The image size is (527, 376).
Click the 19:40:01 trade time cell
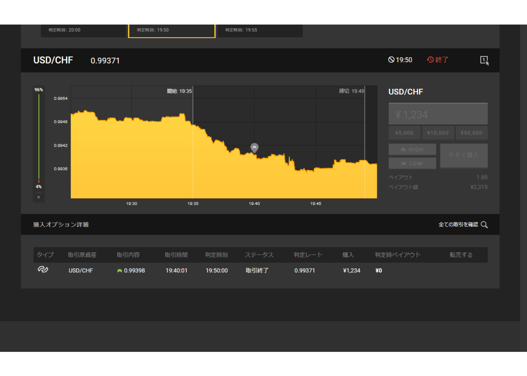point(177,271)
